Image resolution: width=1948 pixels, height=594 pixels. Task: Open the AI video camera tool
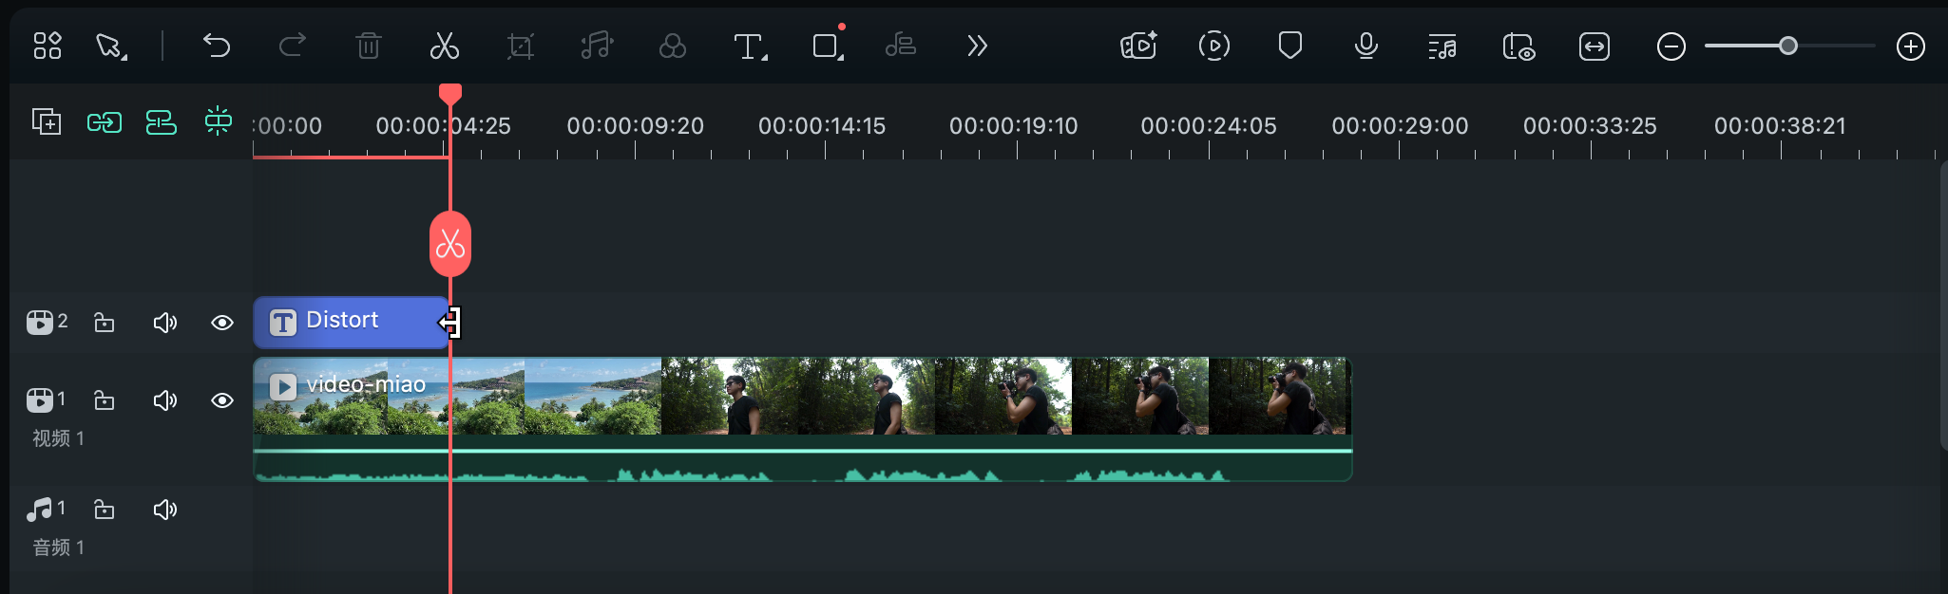tap(1138, 46)
